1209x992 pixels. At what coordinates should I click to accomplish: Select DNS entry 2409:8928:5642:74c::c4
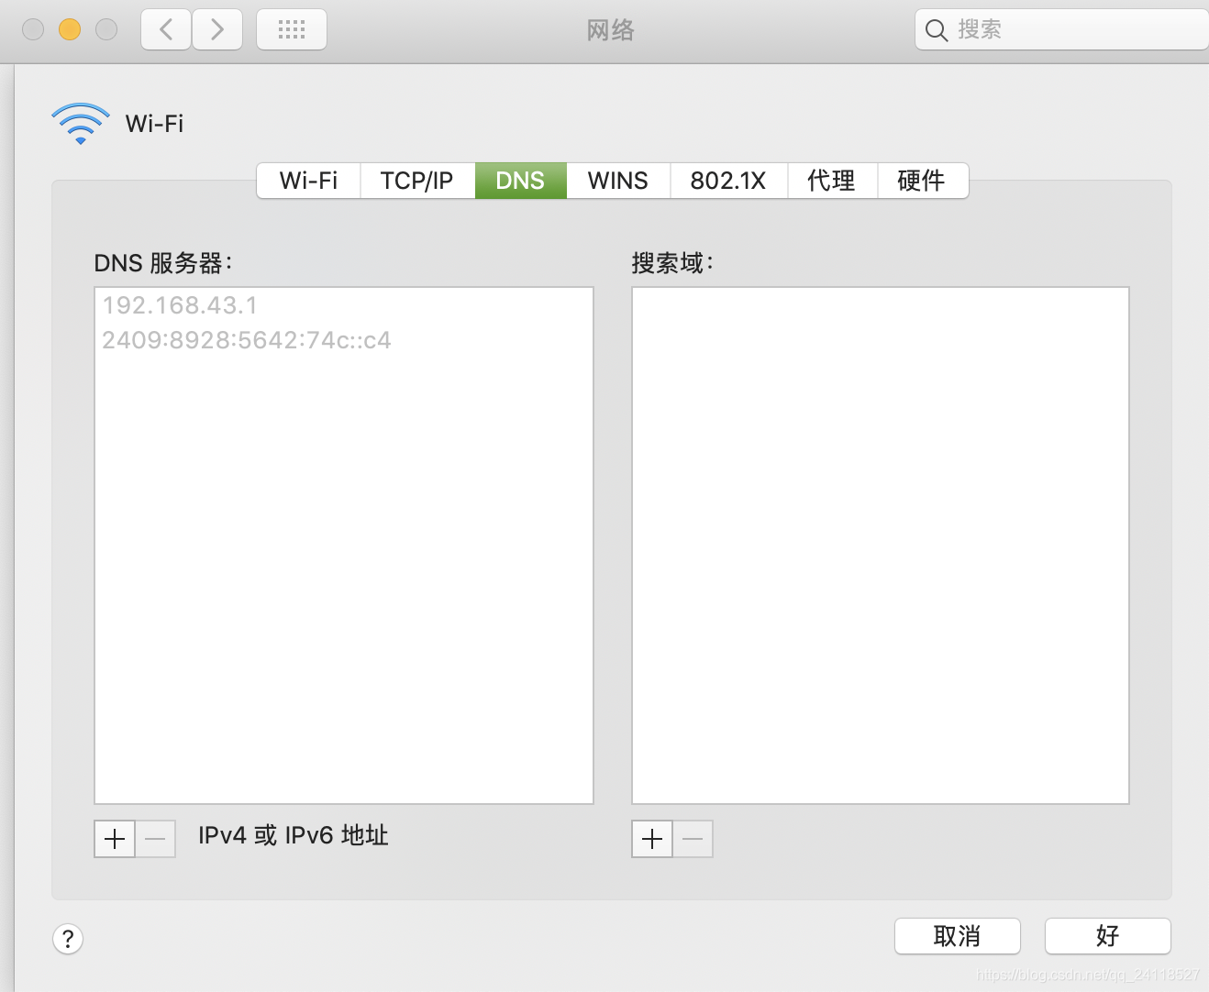pyautogui.click(x=343, y=340)
